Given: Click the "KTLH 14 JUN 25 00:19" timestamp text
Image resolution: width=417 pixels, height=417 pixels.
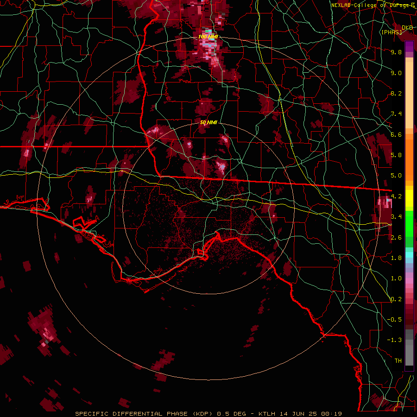Looking at the screenshot, I should [x=300, y=414].
